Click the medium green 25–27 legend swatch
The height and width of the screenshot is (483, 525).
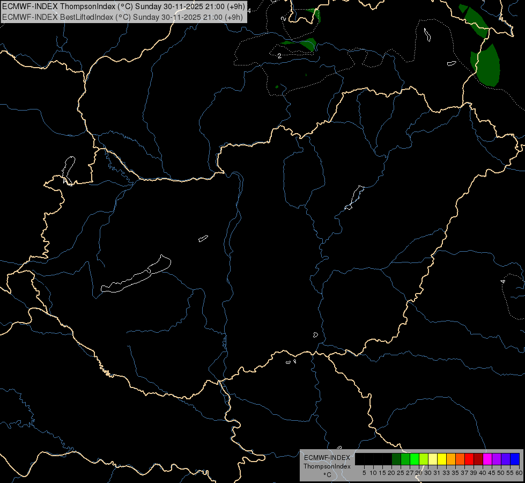405,459
